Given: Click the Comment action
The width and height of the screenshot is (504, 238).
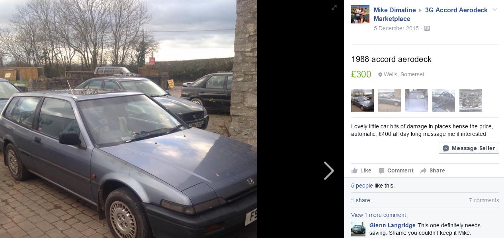Looking at the screenshot, I should coord(396,170).
